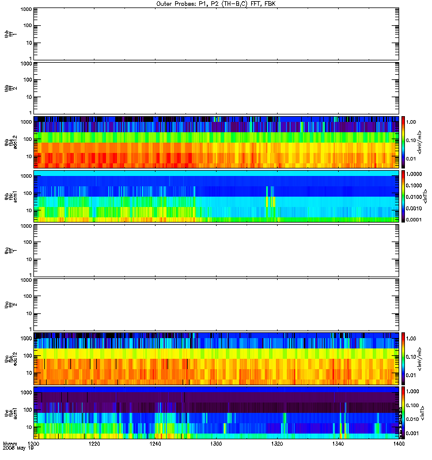
Task: Click the '1.00' value on the thb edc12 colorbar
Action: tap(411, 122)
